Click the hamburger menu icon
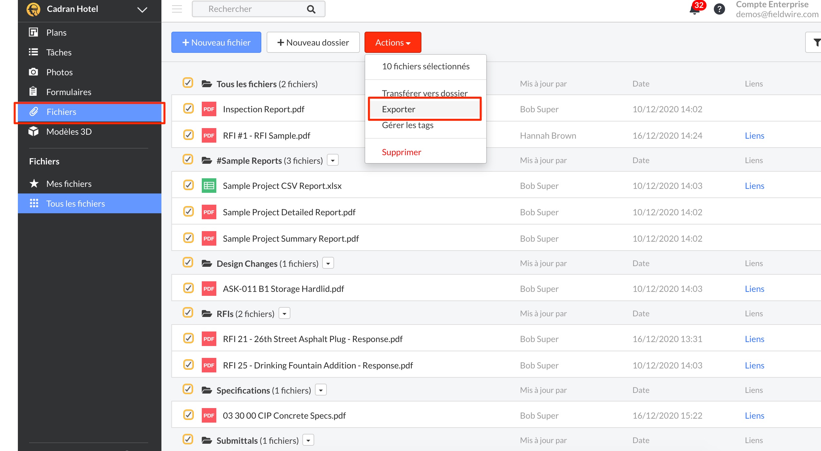 pos(177,9)
